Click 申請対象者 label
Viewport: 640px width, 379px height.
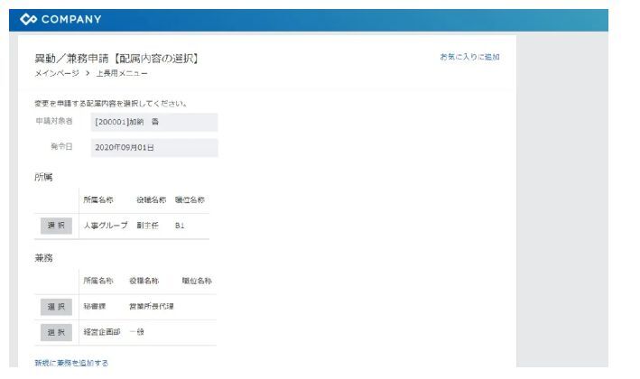(x=54, y=121)
